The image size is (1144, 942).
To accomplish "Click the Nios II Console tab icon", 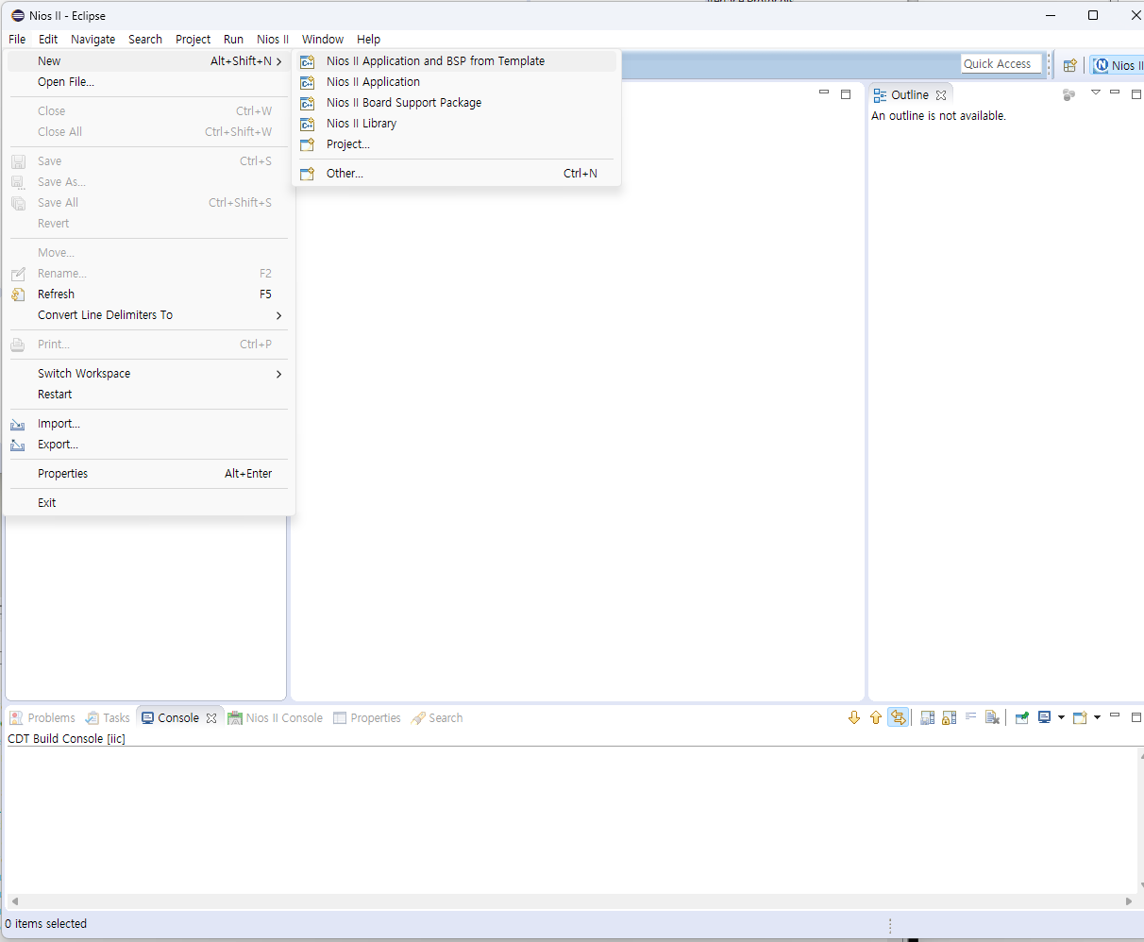I will click(235, 718).
